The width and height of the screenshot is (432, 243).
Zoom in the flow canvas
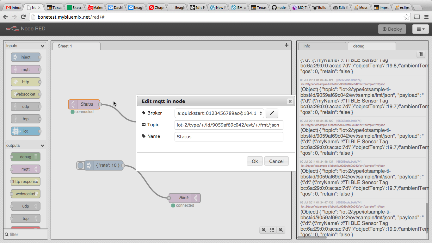pos(281,230)
